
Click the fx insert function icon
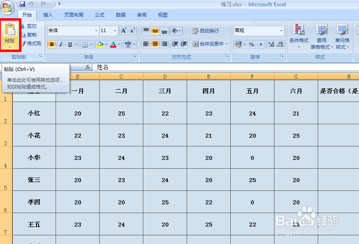88,67
